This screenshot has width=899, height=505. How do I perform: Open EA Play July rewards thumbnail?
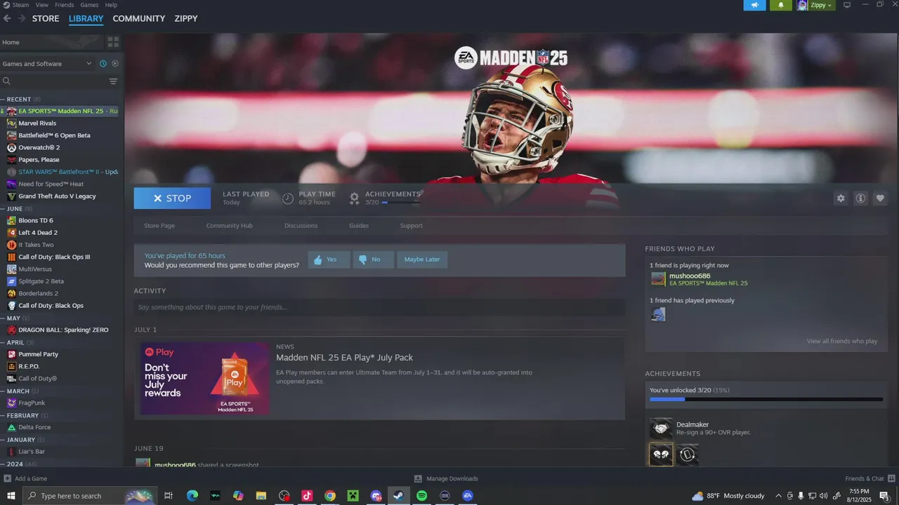pos(205,379)
